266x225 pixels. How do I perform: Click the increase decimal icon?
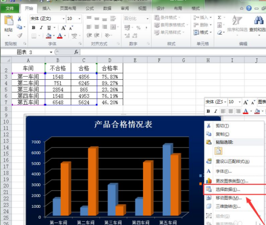tap(127, 35)
